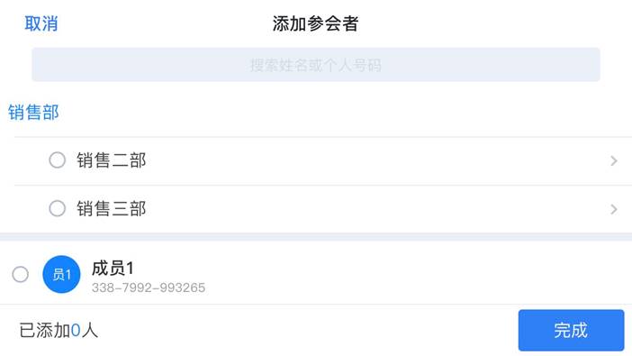Click the 销售二部 department name
Image resolution: width=632 pixels, height=356 pixels.
tap(112, 160)
